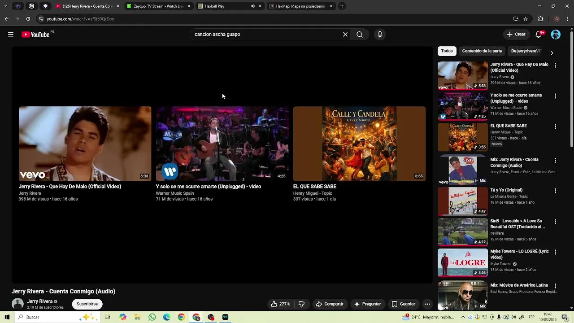Open the YouTube hamburger guide menu
574x323 pixels.
pyautogui.click(x=11, y=35)
